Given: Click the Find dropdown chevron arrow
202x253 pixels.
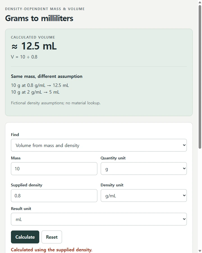Looking at the screenshot, I should coord(184,145).
